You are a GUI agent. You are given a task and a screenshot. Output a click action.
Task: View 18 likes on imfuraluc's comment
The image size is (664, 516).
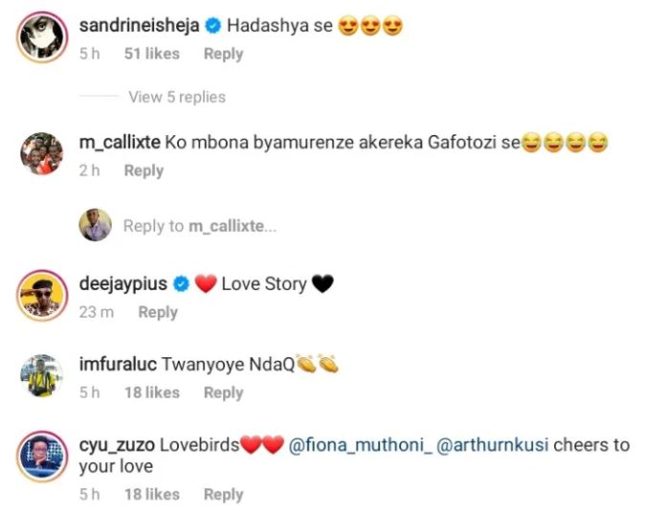151,393
